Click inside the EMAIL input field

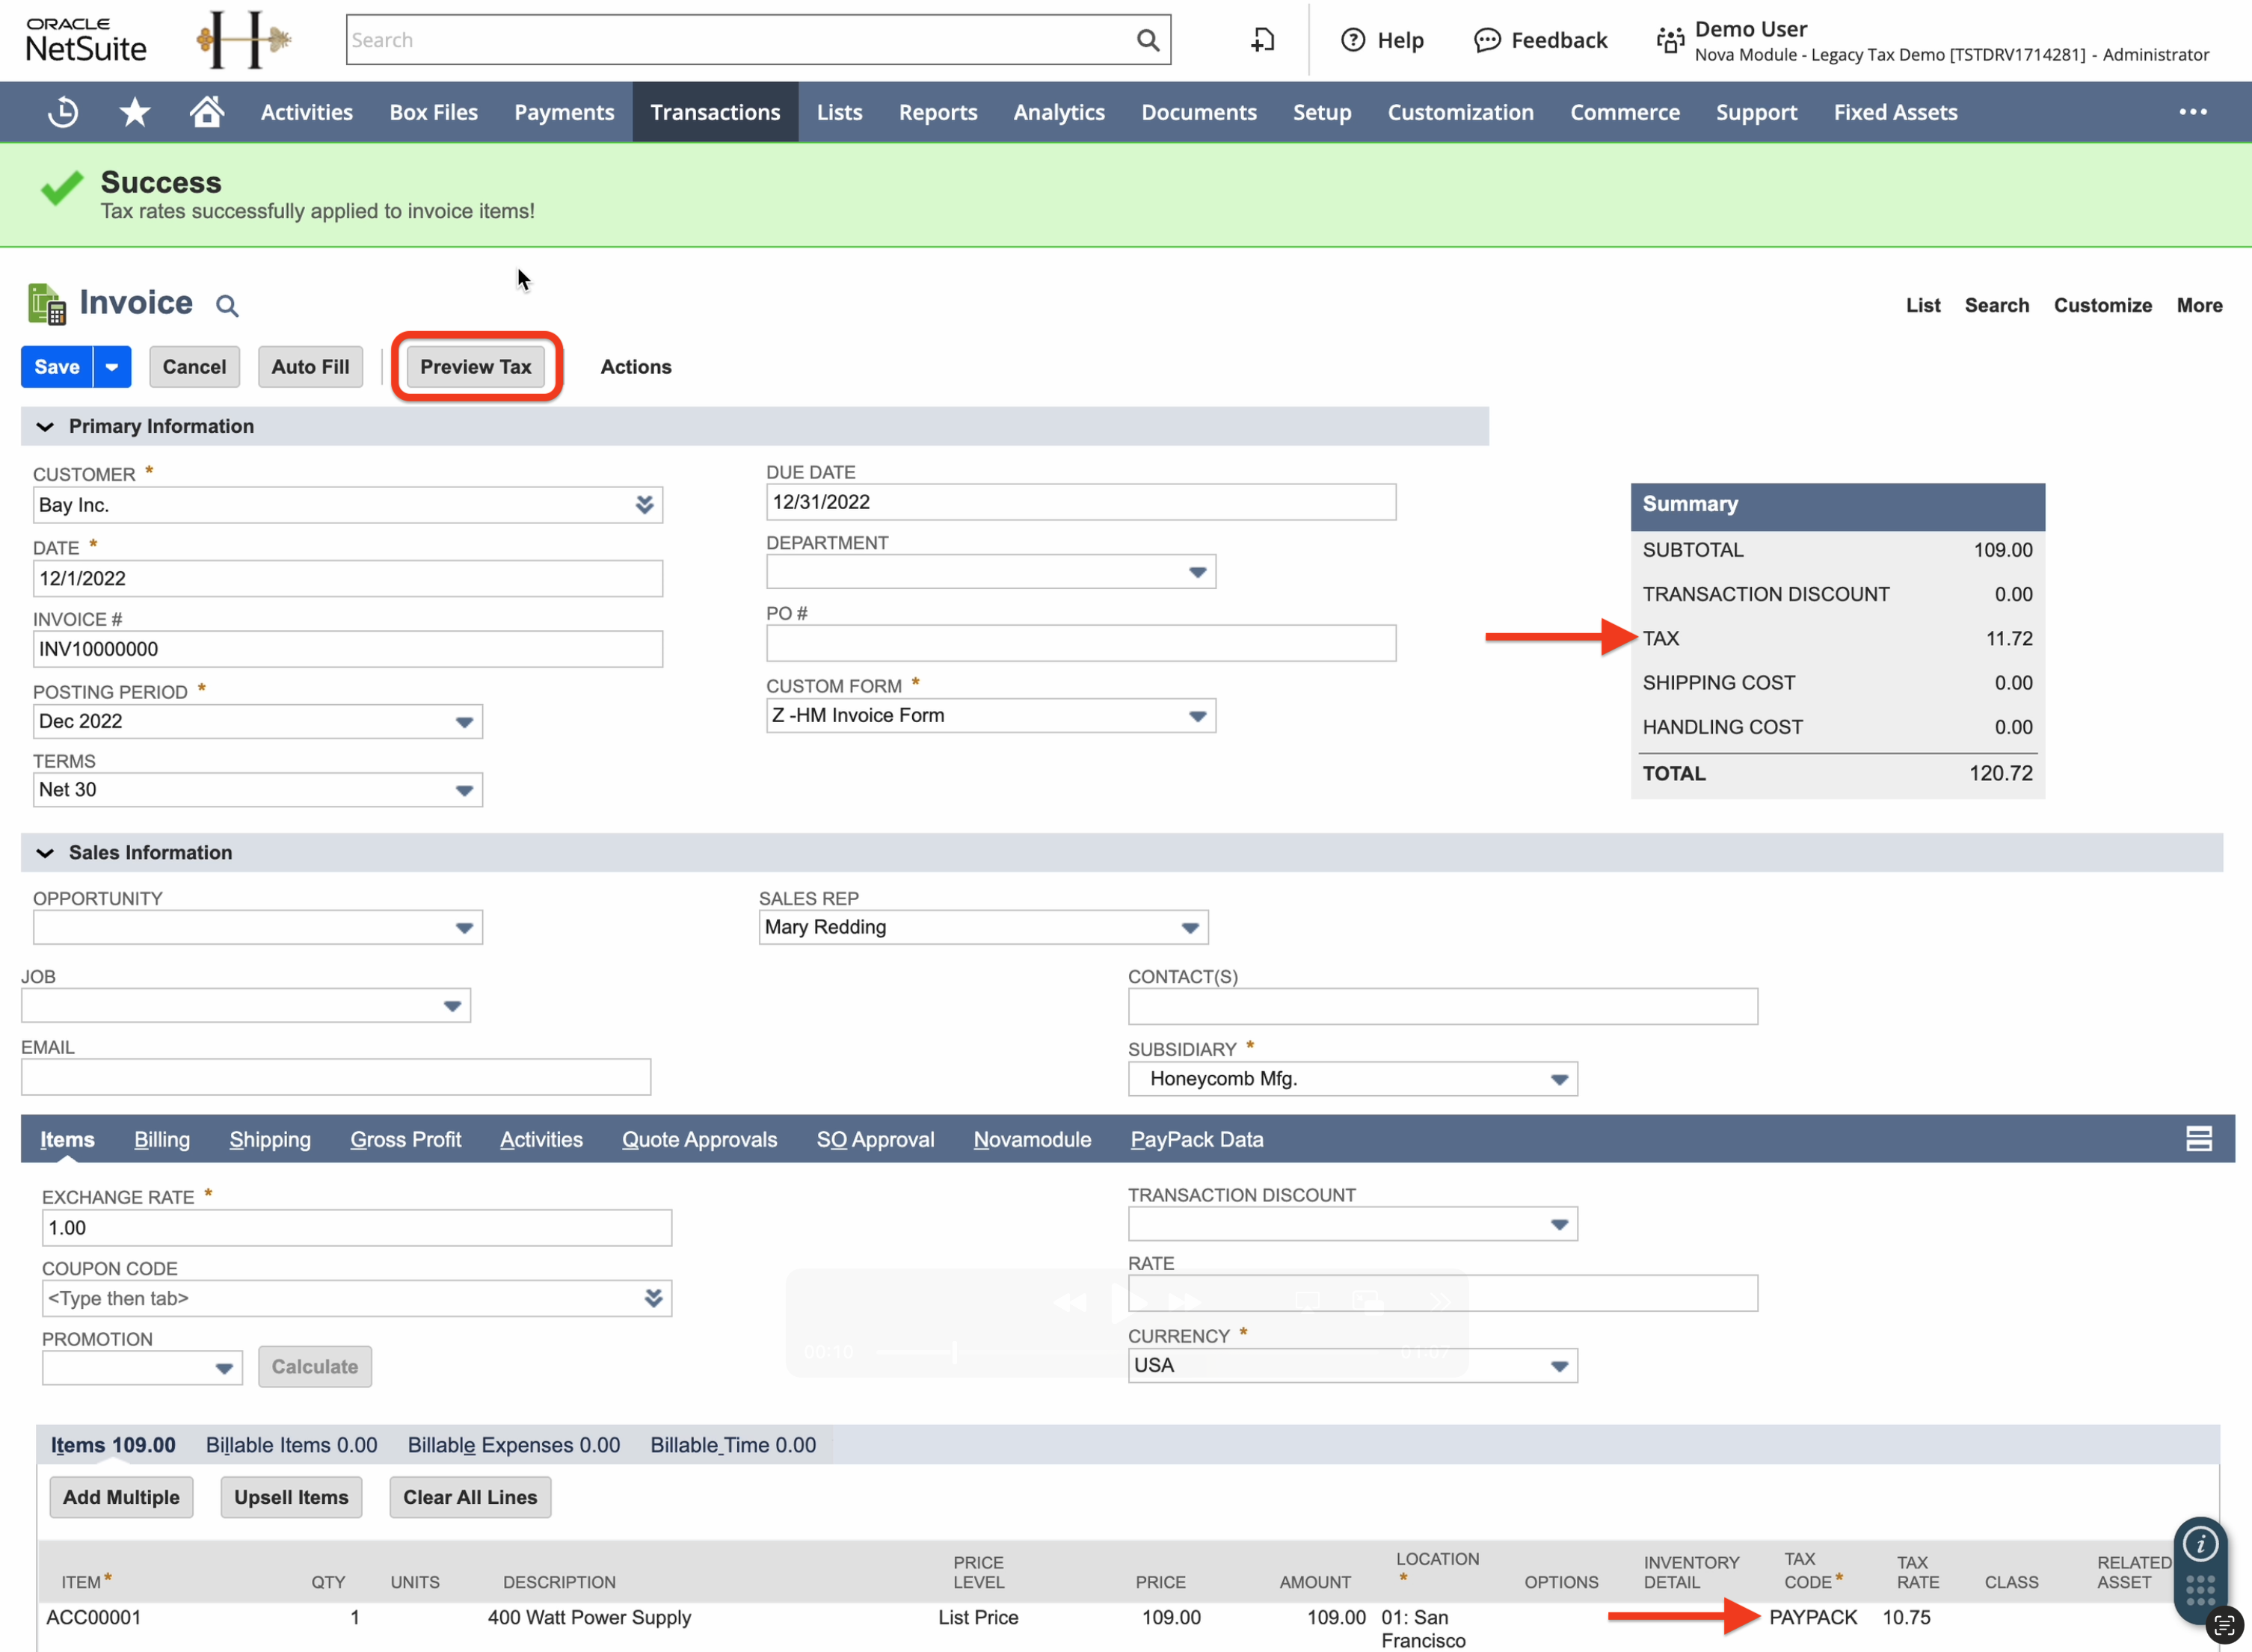(x=335, y=1076)
